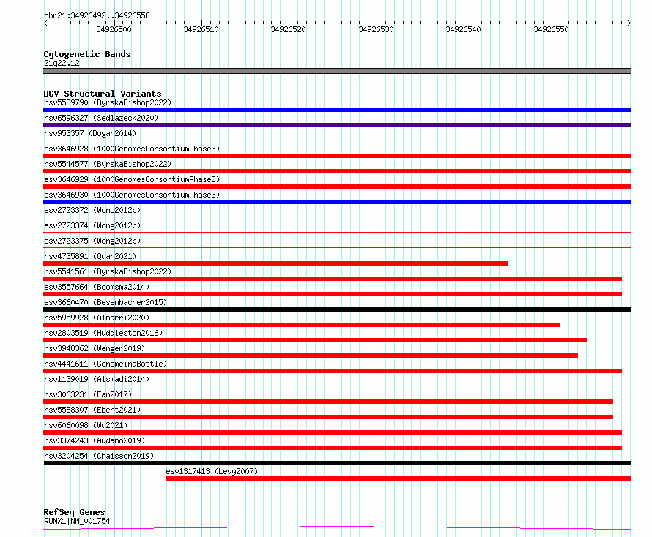The height and width of the screenshot is (537, 652).
Task: Click the 21q22.12 band label
Action: [x=62, y=63]
